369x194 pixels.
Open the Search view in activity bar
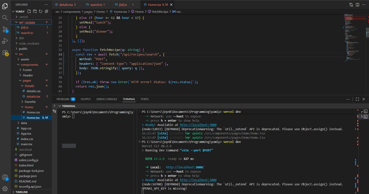point(5,18)
